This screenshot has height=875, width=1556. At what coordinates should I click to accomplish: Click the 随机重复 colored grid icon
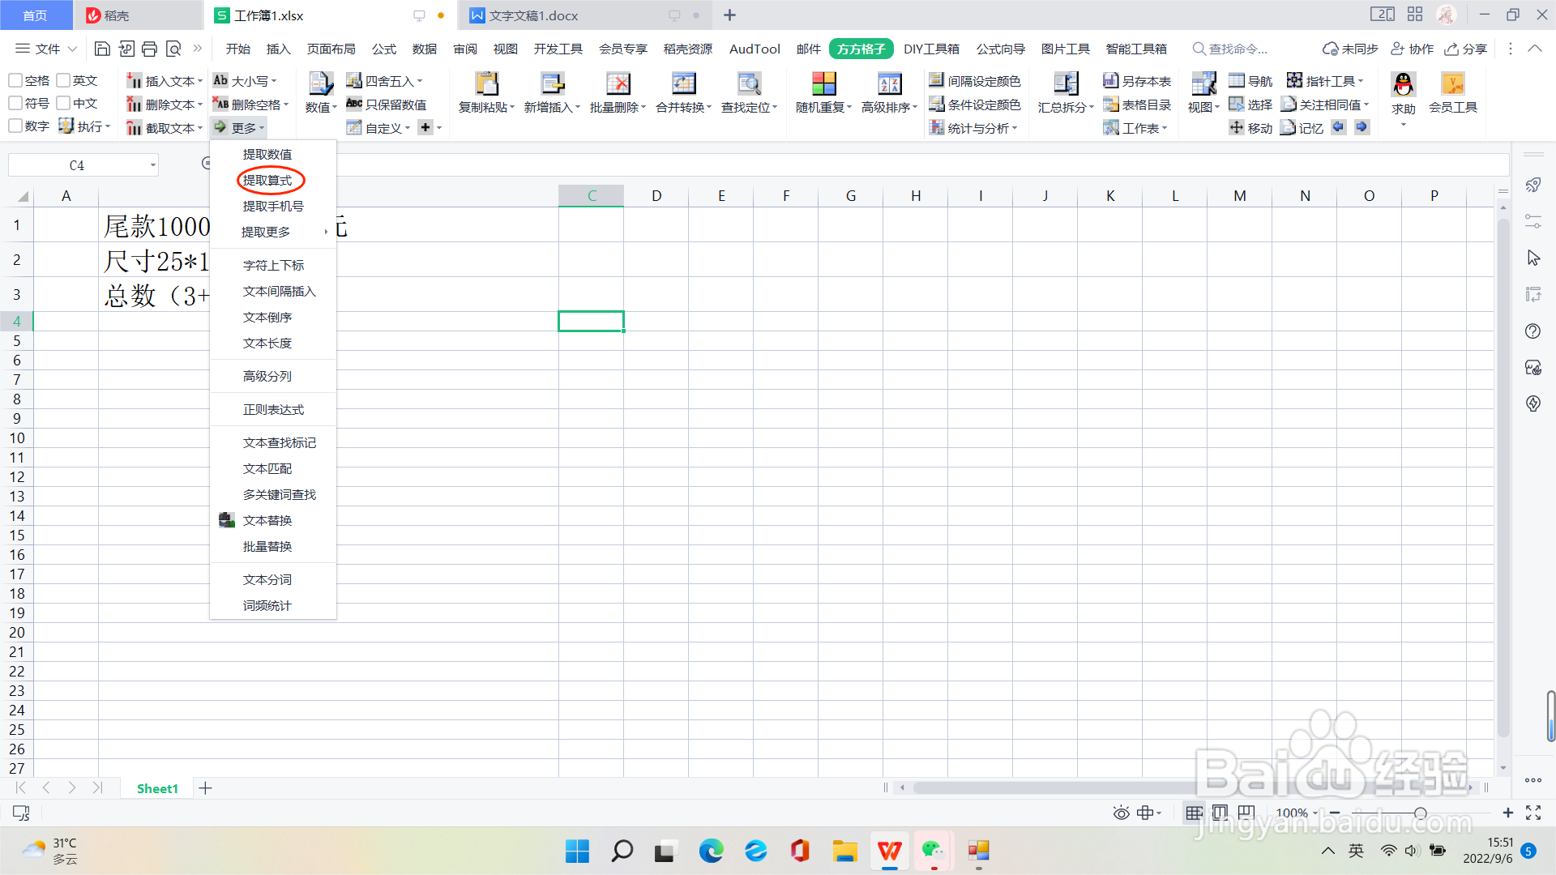pyautogui.click(x=823, y=84)
